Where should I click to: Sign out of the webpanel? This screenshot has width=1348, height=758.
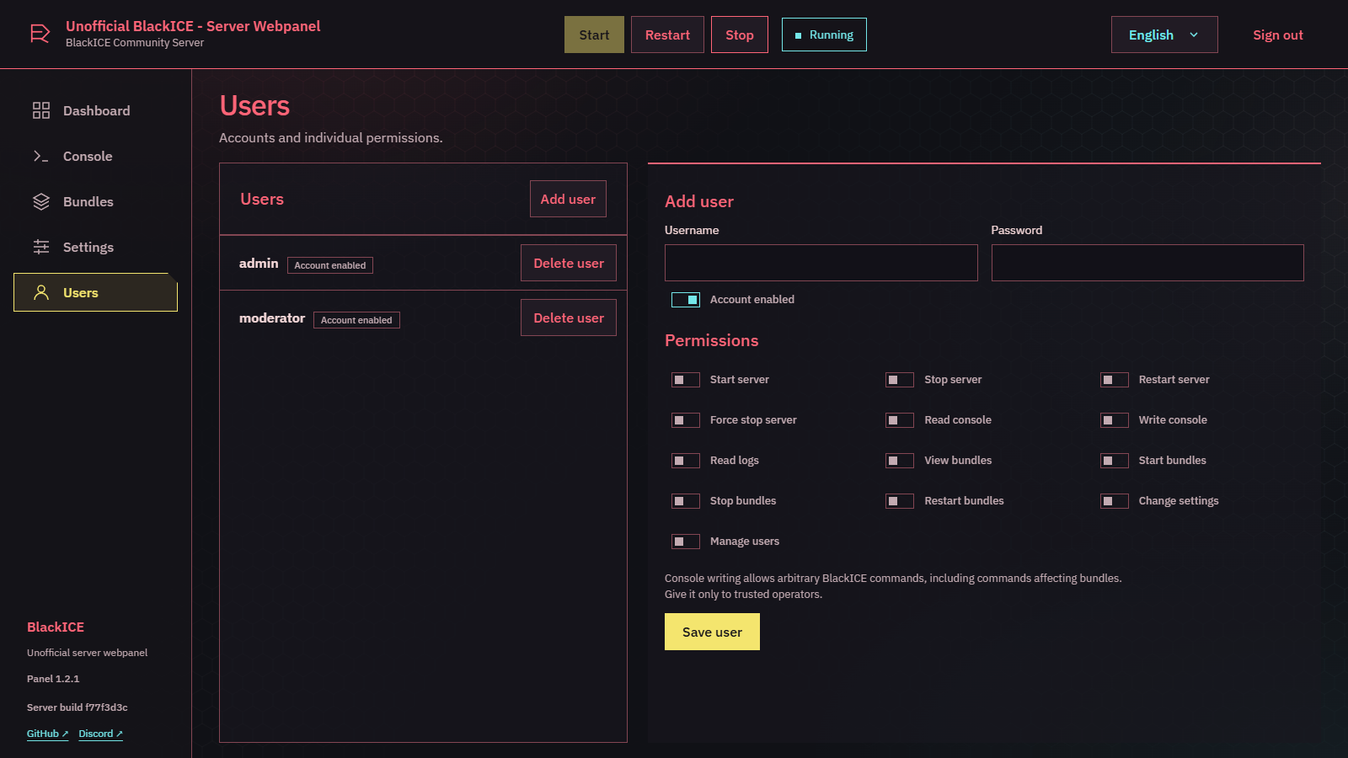(1277, 35)
